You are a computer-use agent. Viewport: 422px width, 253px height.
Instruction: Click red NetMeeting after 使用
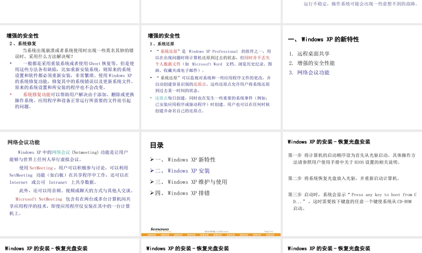tap(41, 168)
